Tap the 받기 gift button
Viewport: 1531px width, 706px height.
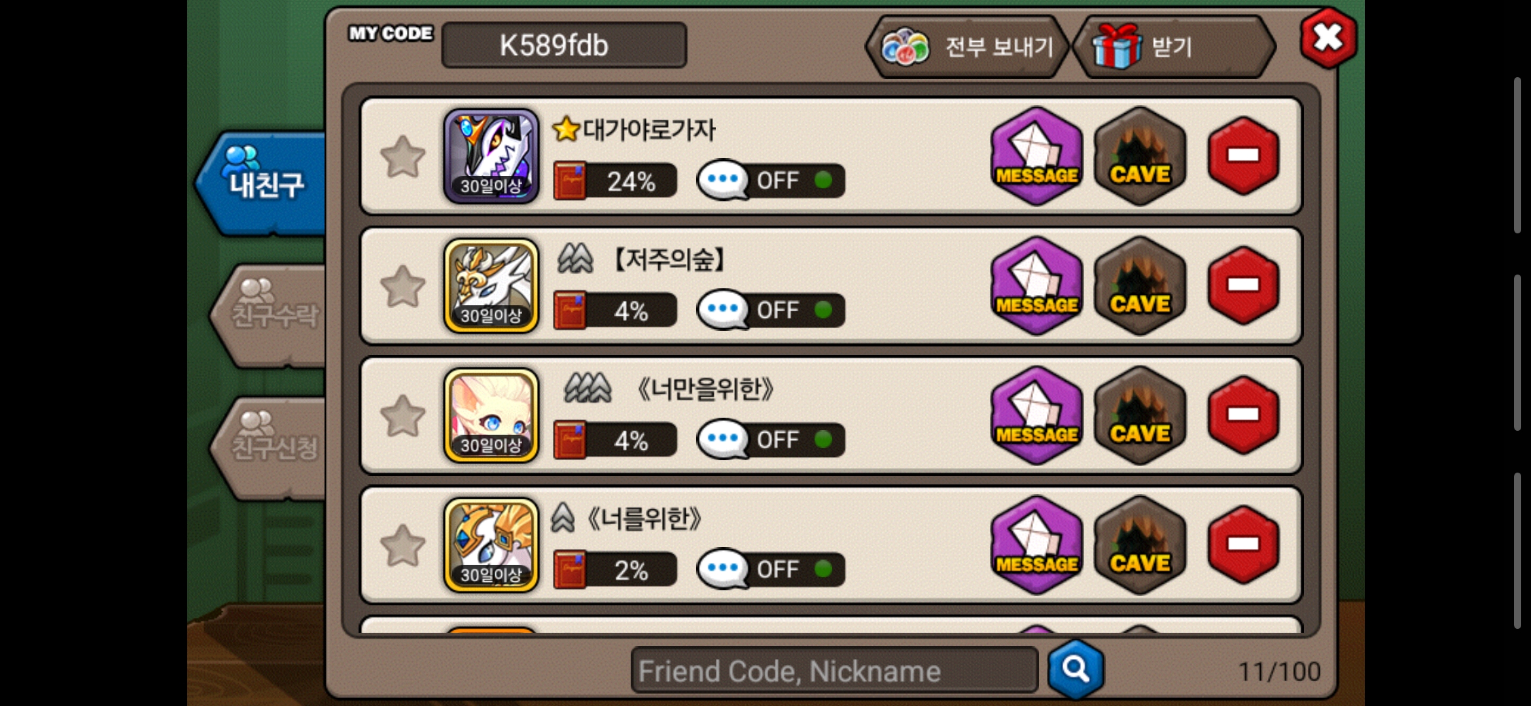click(1174, 47)
